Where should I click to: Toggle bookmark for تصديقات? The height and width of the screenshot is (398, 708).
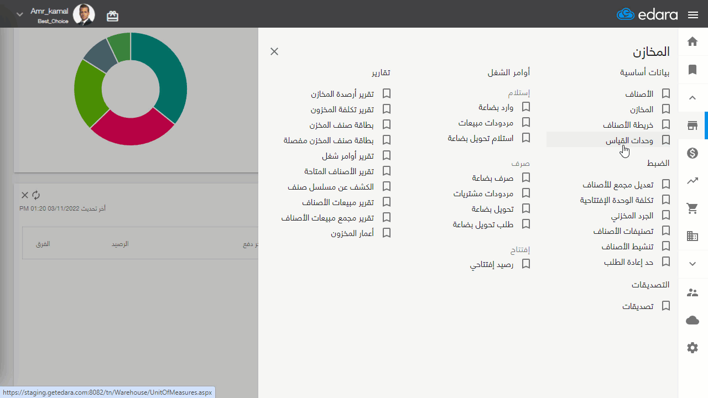[x=666, y=306]
